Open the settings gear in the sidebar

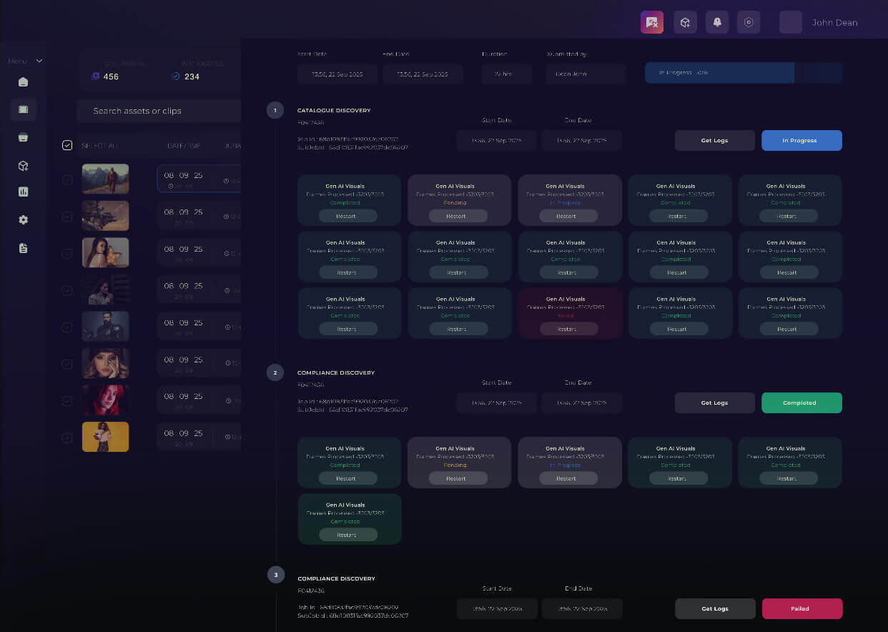pyautogui.click(x=23, y=219)
